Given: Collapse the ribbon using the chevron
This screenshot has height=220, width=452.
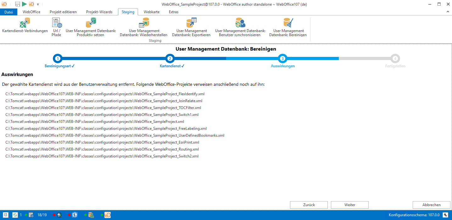Looking at the screenshot, I should [448, 12].
